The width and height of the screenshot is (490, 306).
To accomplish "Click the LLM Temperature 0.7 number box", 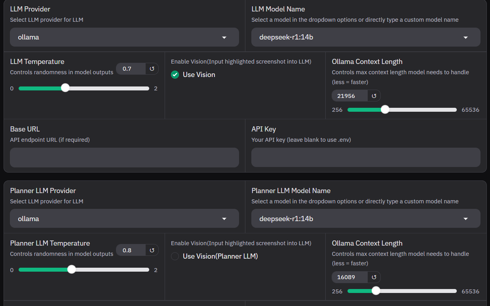I will 131,69.
